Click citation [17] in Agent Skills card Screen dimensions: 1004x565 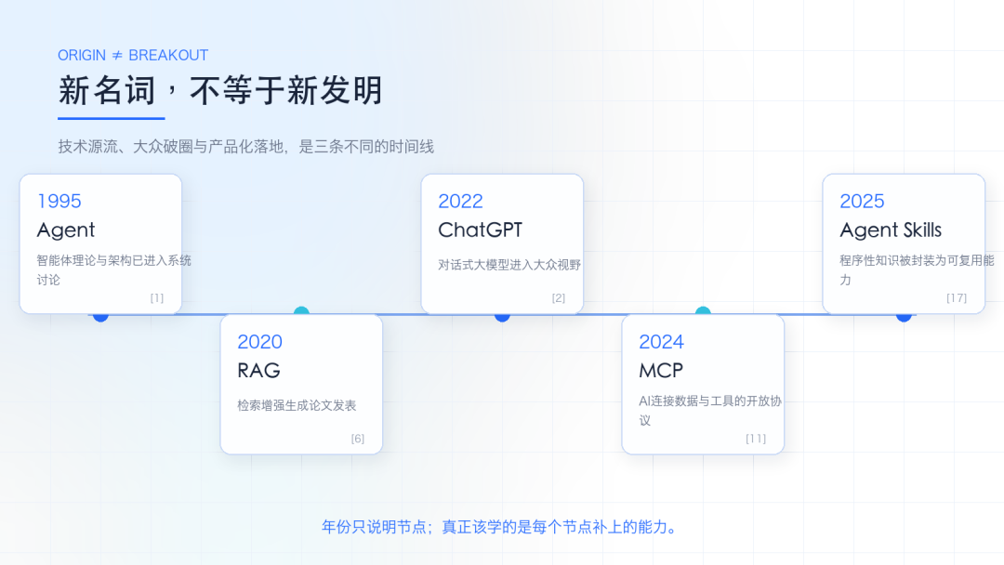pos(957,298)
